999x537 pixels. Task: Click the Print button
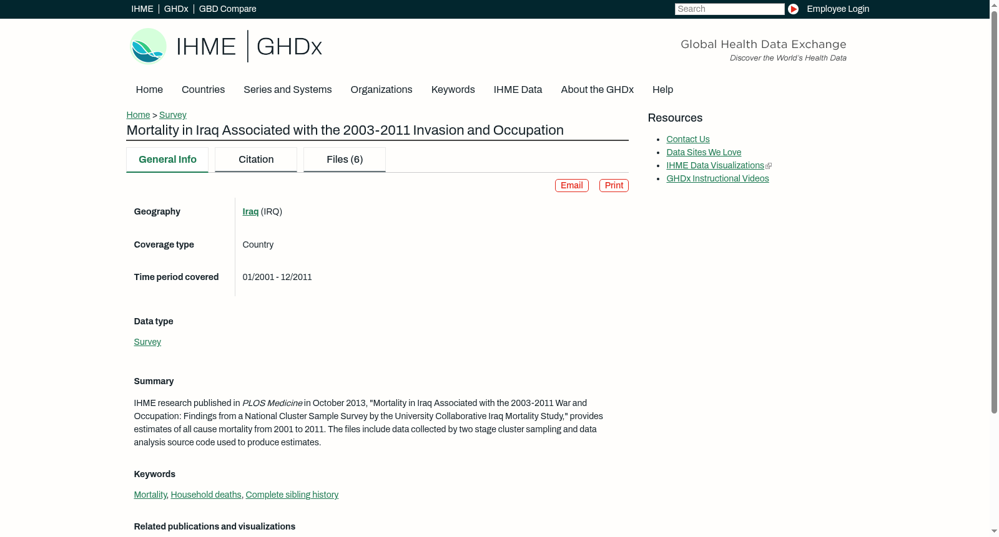pos(614,186)
